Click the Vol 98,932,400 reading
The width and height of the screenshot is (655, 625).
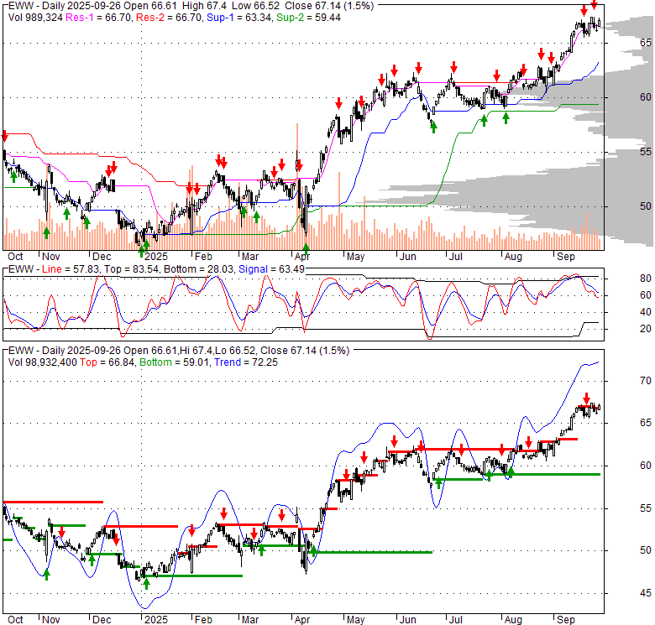pyautogui.click(x=43, y=362)
